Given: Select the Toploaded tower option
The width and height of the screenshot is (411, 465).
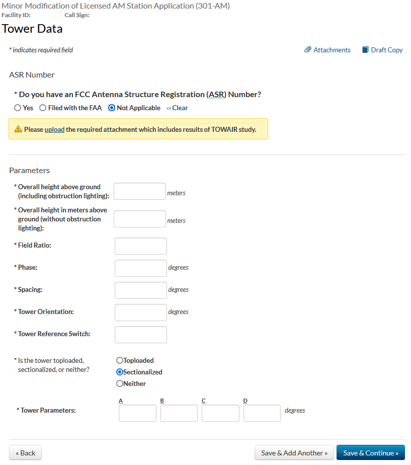Looking at the screenshot, I should [120, 360].
